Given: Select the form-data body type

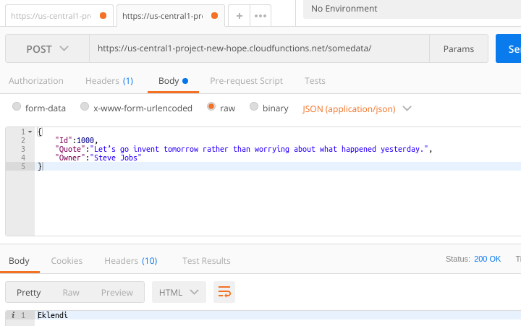Looking at the screenshot, I should click(17, 108).
